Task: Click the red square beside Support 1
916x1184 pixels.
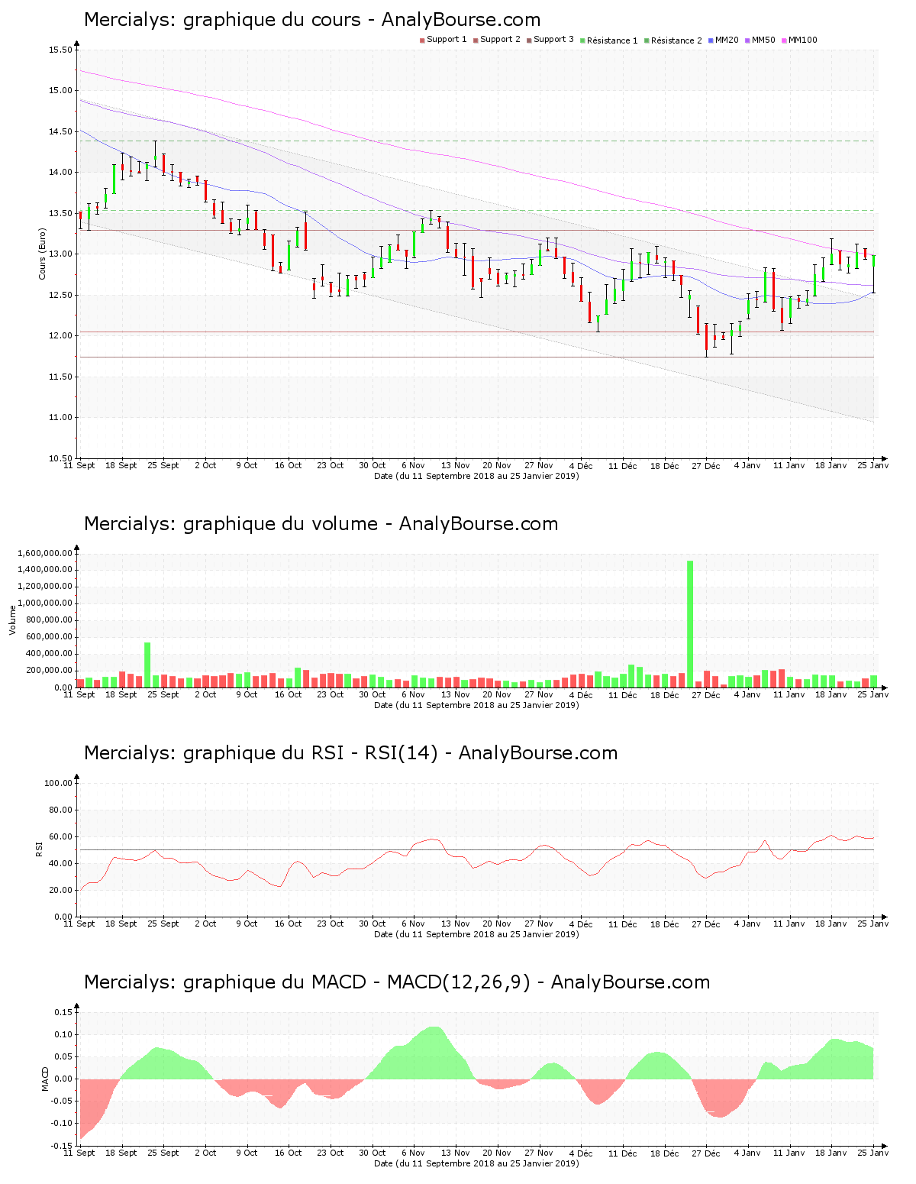Action: pos(422,40)
